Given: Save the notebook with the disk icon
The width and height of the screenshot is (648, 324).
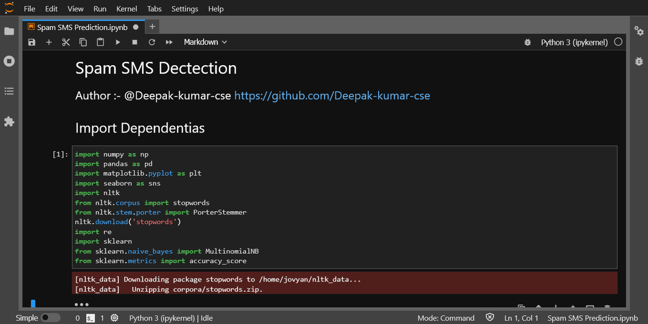Looking at the screenshot, I should (32, 42).
